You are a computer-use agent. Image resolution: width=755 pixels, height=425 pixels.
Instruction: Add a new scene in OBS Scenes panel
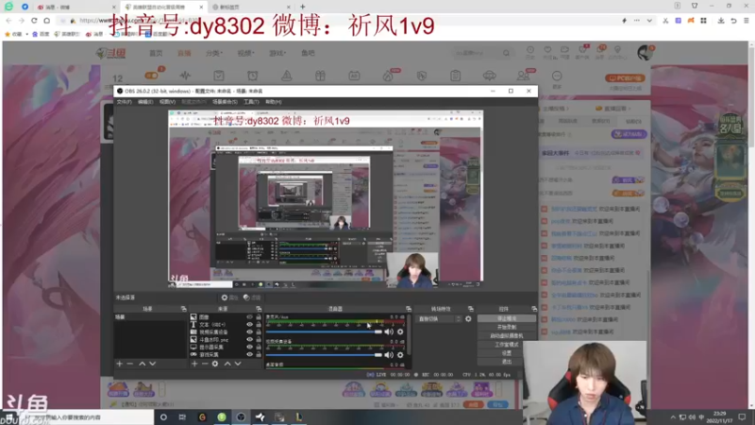[x=120, y=364]
